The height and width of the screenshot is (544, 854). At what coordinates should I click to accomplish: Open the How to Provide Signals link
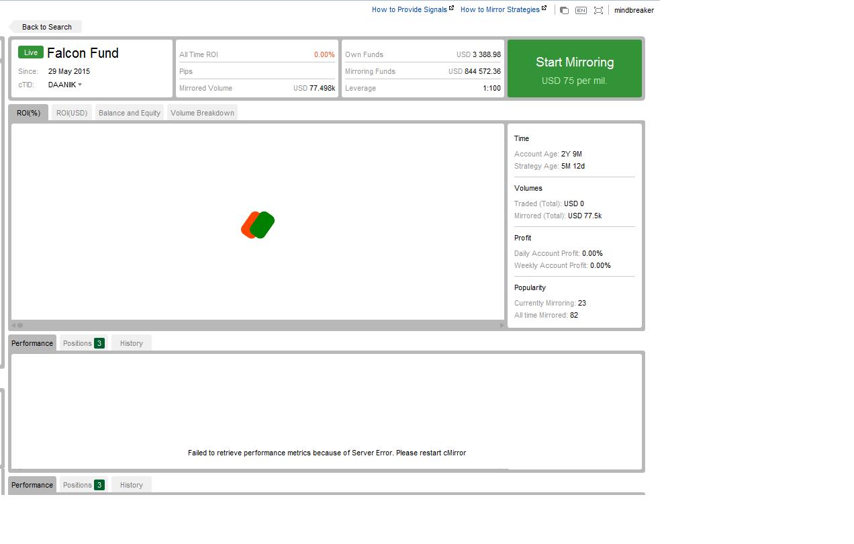tap(412, 9)
